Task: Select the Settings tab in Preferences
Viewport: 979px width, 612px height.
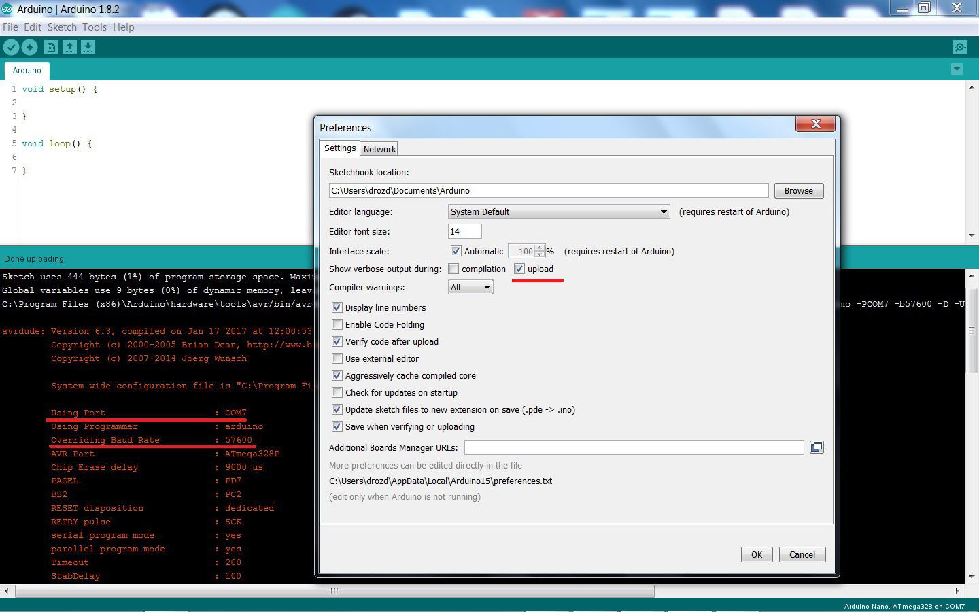Action: point(340,148)
